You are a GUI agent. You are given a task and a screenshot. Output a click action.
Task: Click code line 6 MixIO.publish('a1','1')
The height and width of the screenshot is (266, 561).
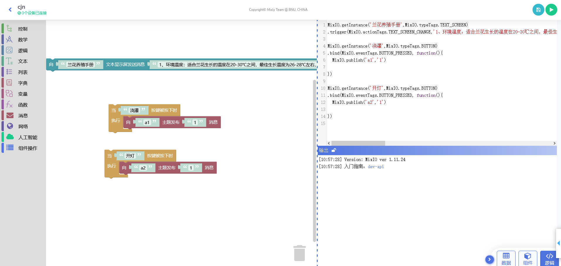(359, 60)
